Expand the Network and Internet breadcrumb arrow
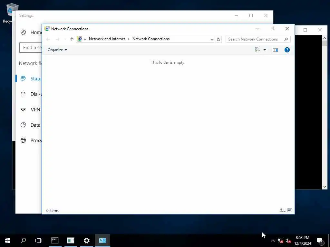Image resolution: width=330 pixels, height=247 pixels. pos(129,39)
